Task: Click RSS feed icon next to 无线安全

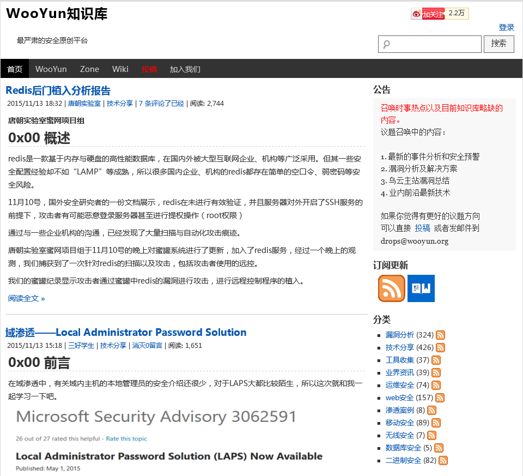Action: click(431, 435)
